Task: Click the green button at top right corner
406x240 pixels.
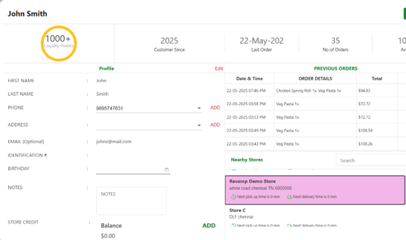Action: [x=404, y=13]
